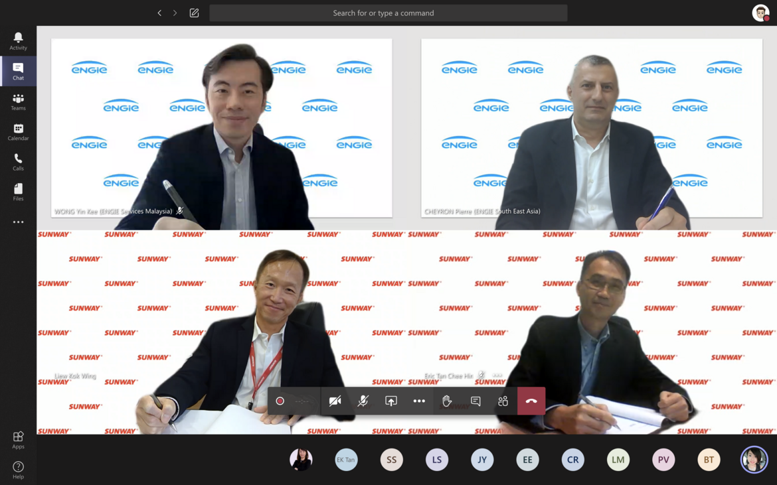Open the Apps store from sidebar
This screenshot has width=777, height=485.
(18, 440)
